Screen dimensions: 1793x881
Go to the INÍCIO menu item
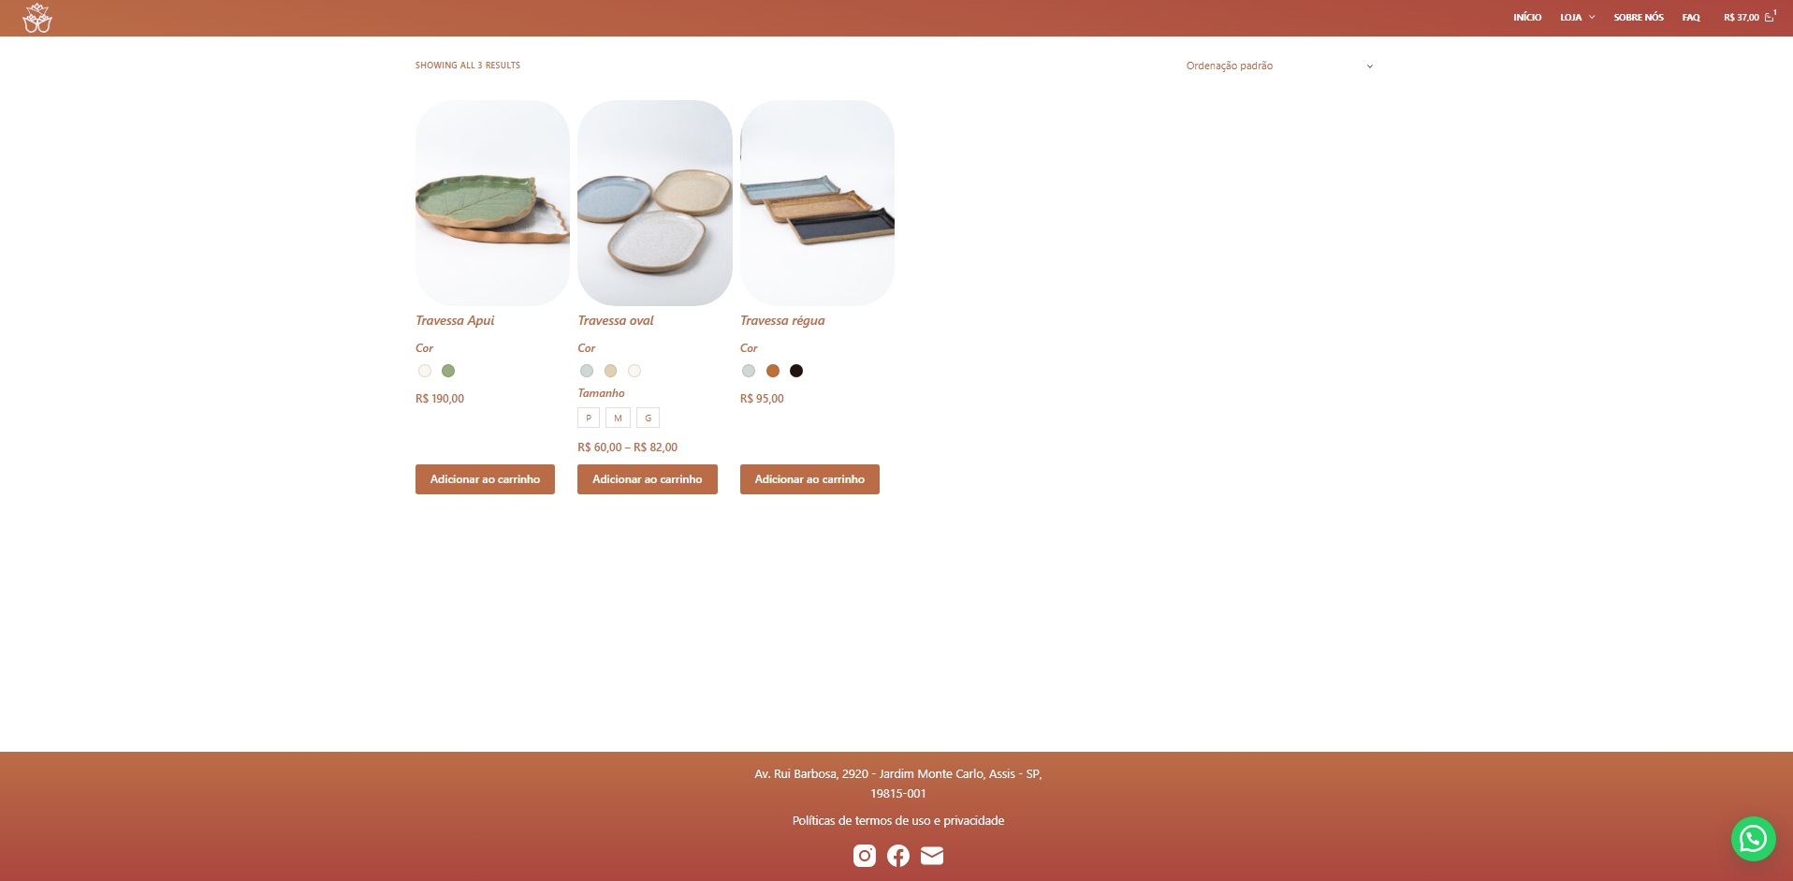1527,17
